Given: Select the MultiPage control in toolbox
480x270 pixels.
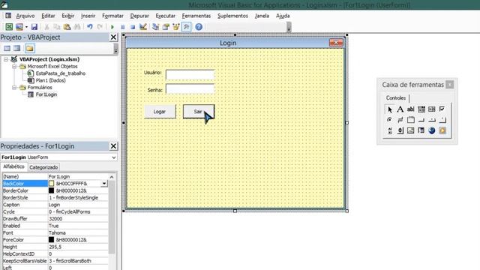Looking at the screenshot, I should click(x=442, y=120).
